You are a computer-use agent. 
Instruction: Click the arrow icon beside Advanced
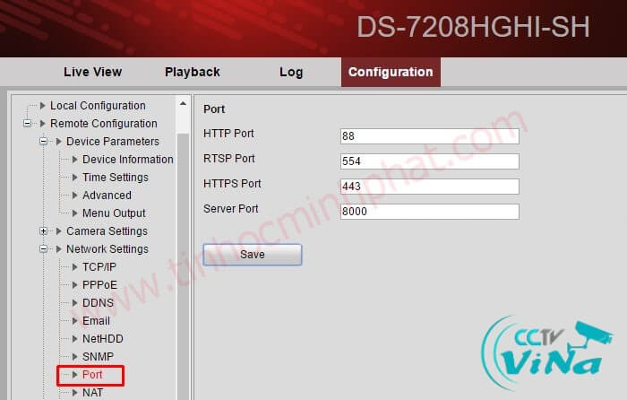click(74, 196)
